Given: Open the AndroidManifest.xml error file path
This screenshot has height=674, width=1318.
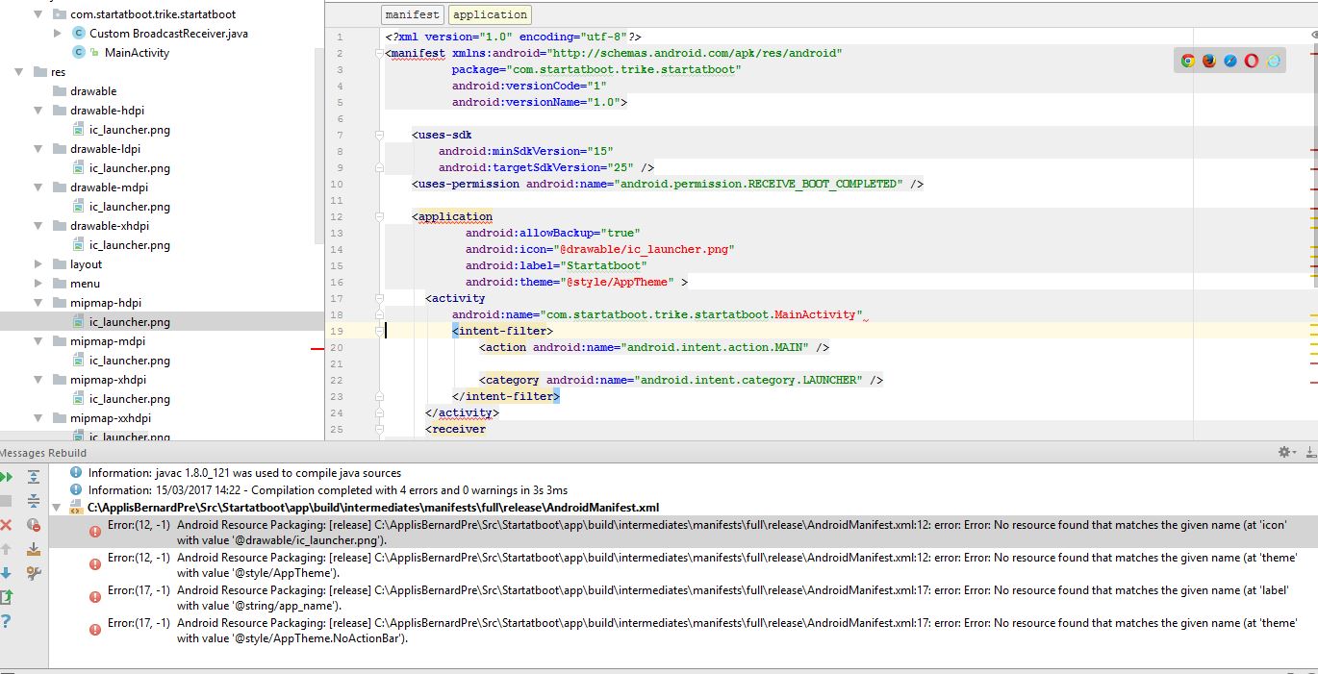Looking at the screenshot, I should (373, 507).
